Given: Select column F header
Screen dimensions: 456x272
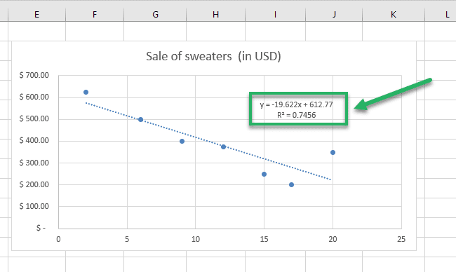Looking at the screenshot, I should coord(95,14).
